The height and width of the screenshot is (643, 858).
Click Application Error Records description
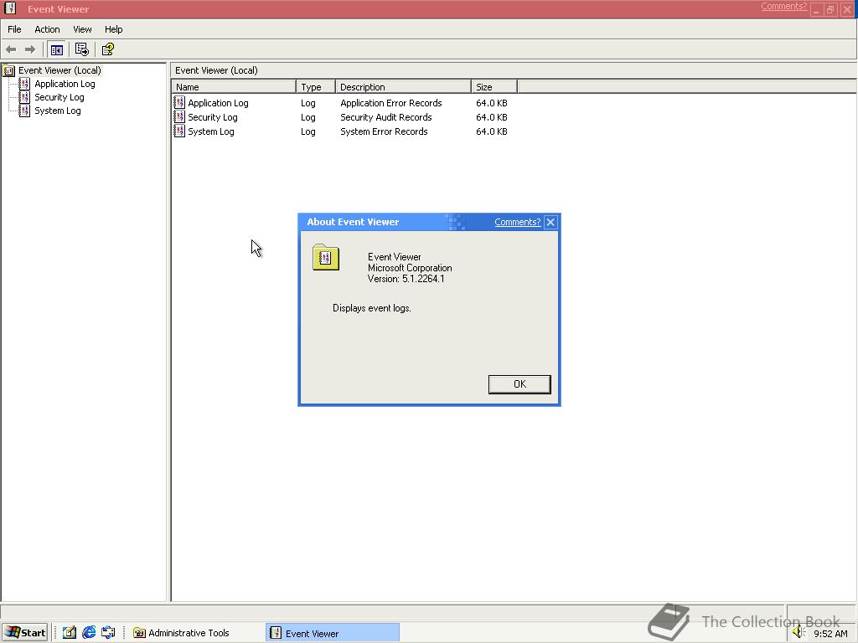point(390,103)
